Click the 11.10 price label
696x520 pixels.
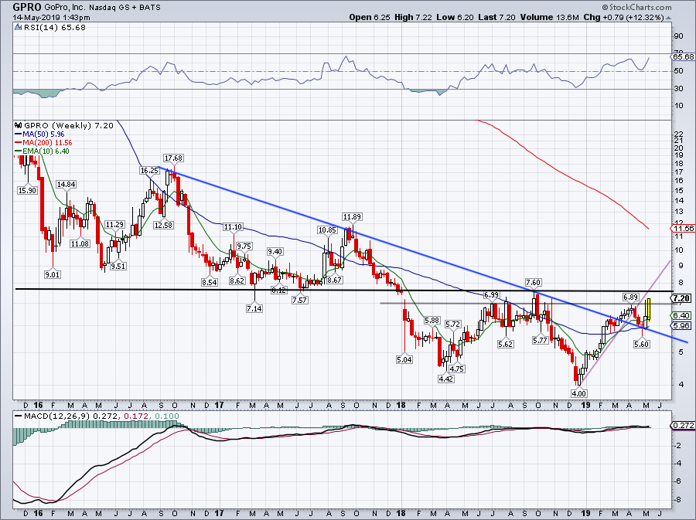coord(233,226)
